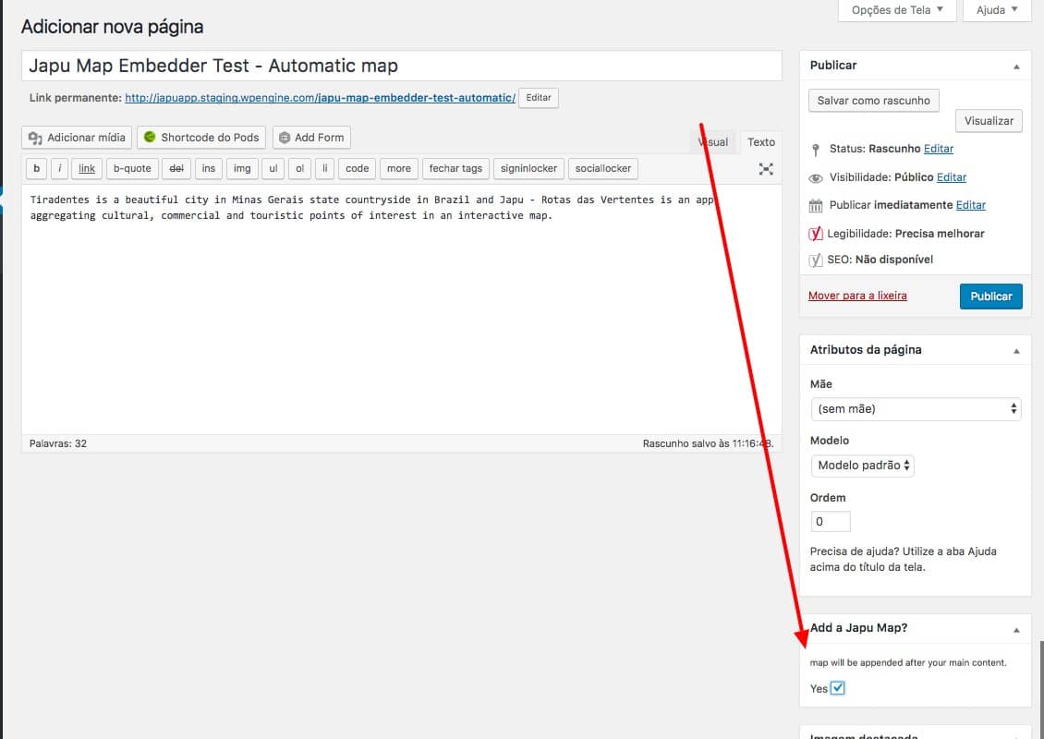Open the Mãe parent page dropdown
Image resolution: width=1044 pixels, height=739 pixels.
(x=916, y=409)
